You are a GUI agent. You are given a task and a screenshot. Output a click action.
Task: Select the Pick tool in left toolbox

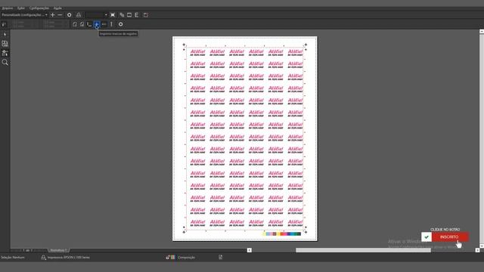[5, 34]
